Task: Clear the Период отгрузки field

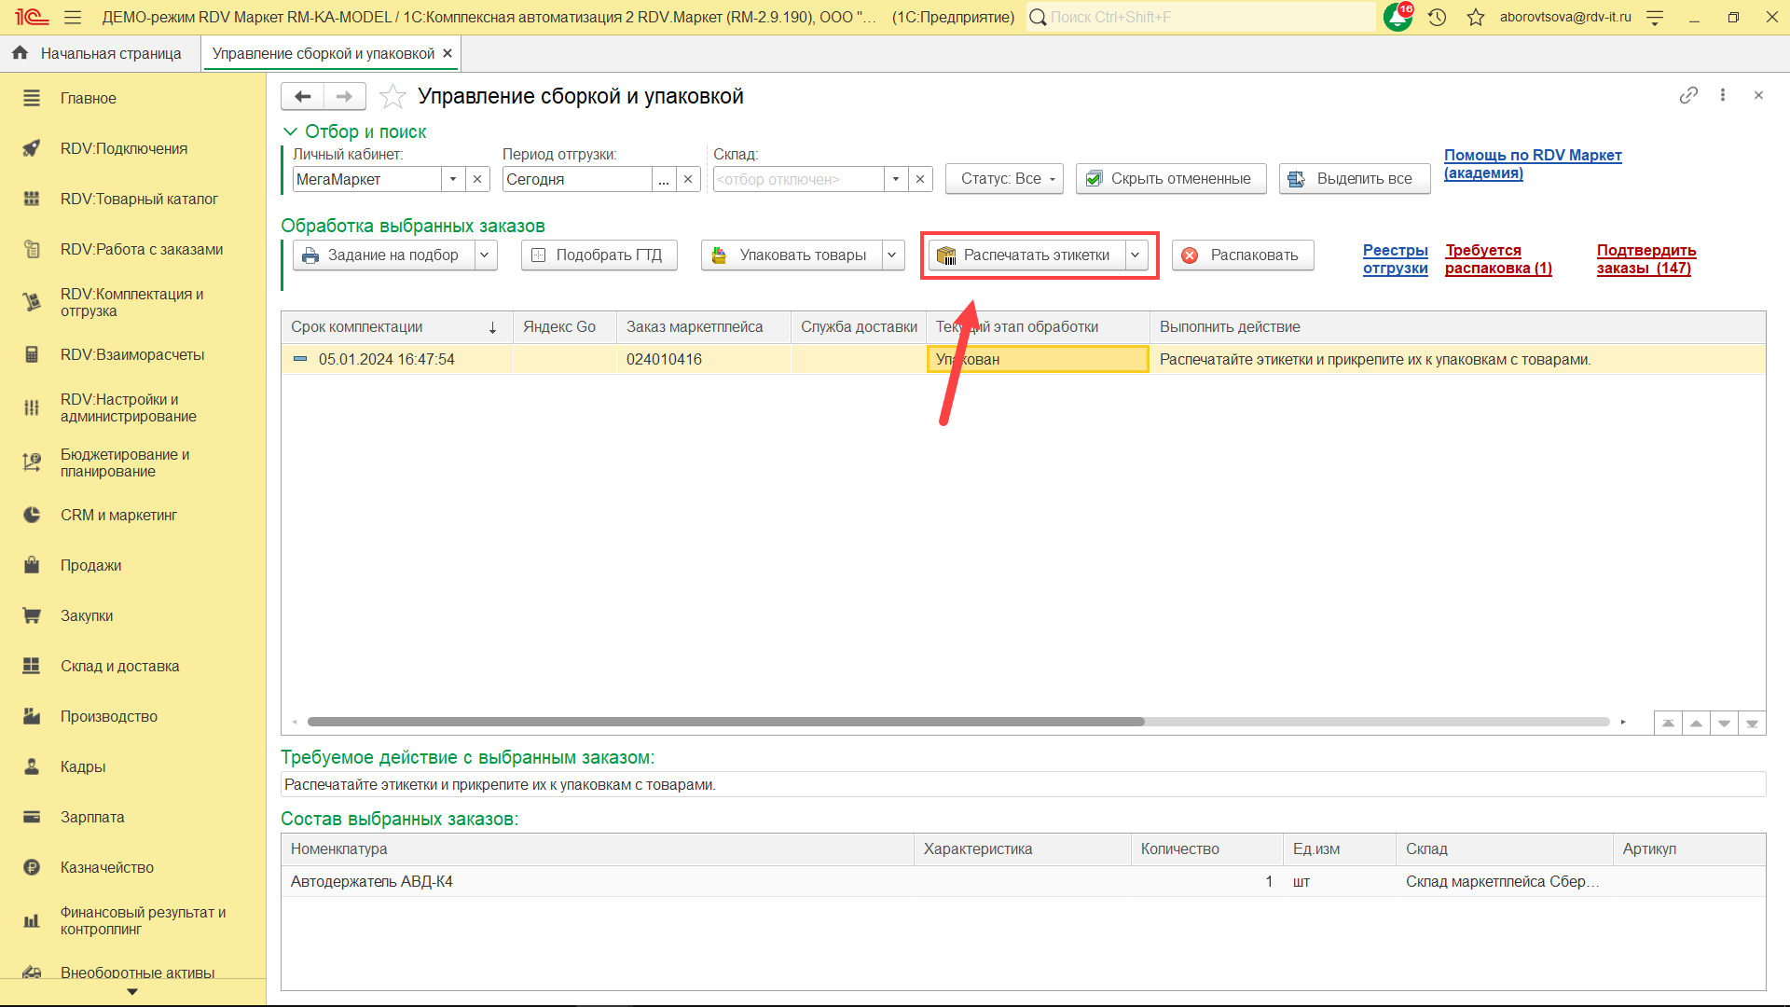Action: point(688,179)
